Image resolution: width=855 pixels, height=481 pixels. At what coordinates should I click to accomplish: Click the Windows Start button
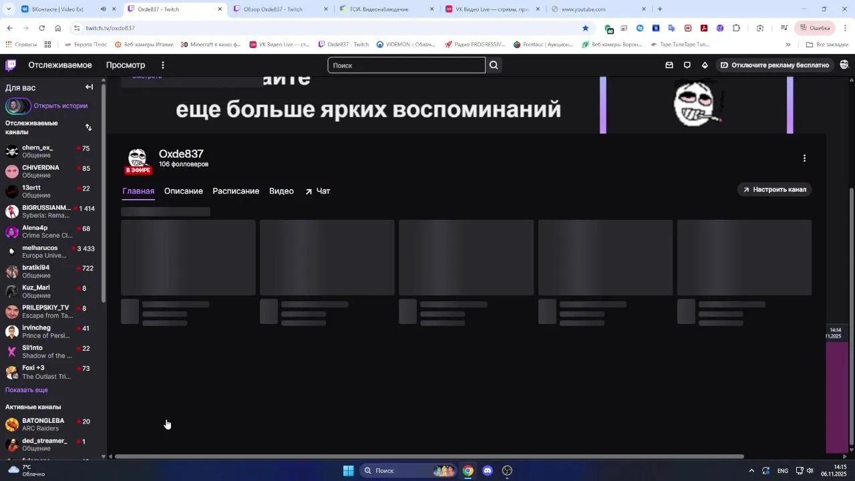(x=348, y=470)
